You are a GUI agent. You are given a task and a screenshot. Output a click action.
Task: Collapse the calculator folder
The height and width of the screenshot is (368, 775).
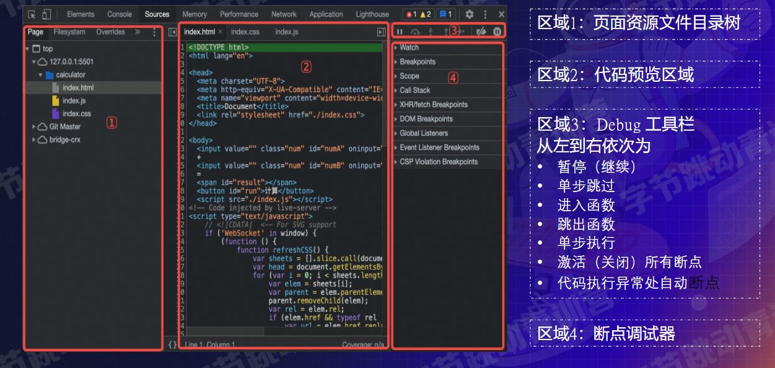coord(41,75)
